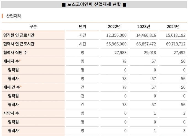Click the 구분 column header
This screenshot has height=136, width=188.
(33, 26)
